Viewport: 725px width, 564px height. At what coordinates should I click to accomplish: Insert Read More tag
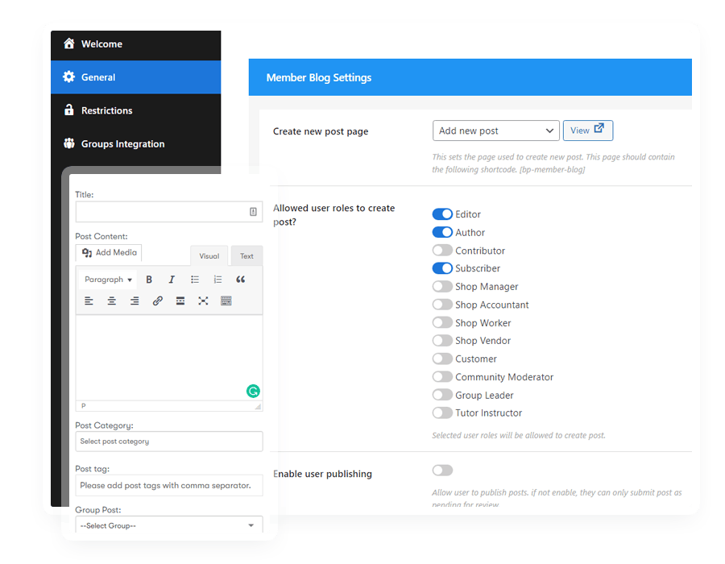coord(180,301)
